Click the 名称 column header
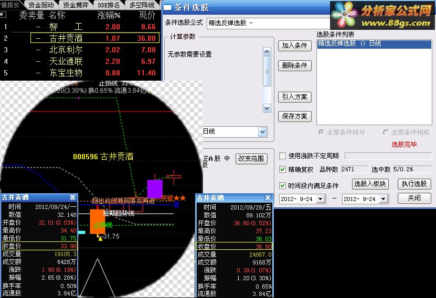This screenshot has height=298, width=436. tap(57, 15)
